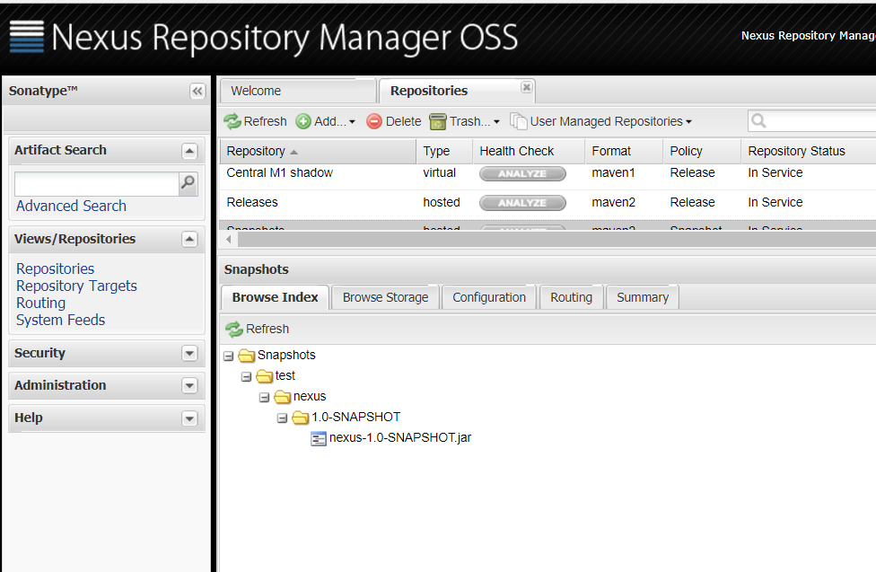Click the test folder icon
The image size is (876, 572).
[x=264, y=376]
